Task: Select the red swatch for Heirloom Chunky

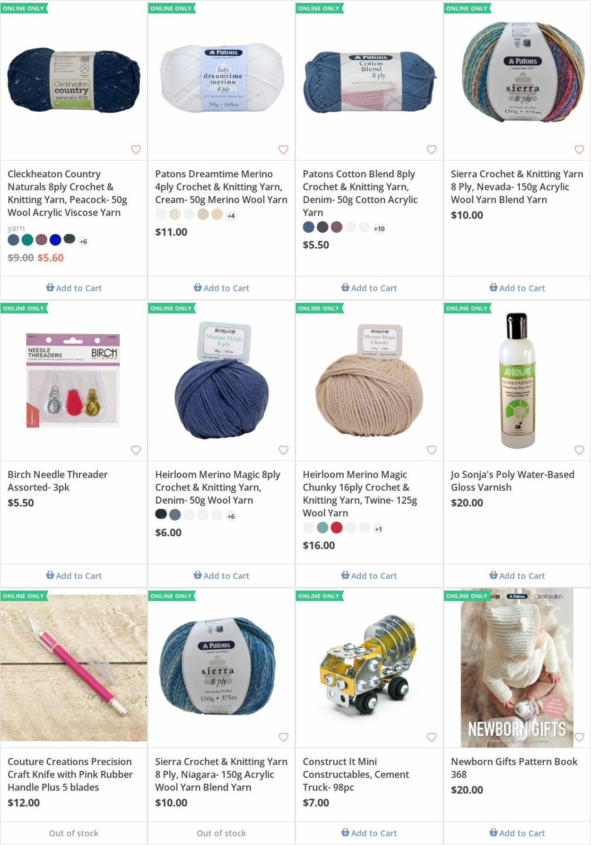Action: [x=336, y=528]
